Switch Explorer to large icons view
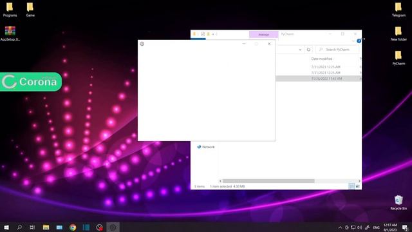The image size is (412, 232). click(358, 186)
